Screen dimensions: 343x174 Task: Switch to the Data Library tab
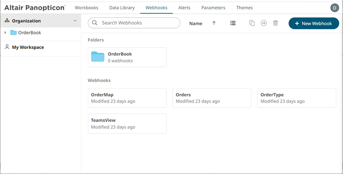point(122,8)
